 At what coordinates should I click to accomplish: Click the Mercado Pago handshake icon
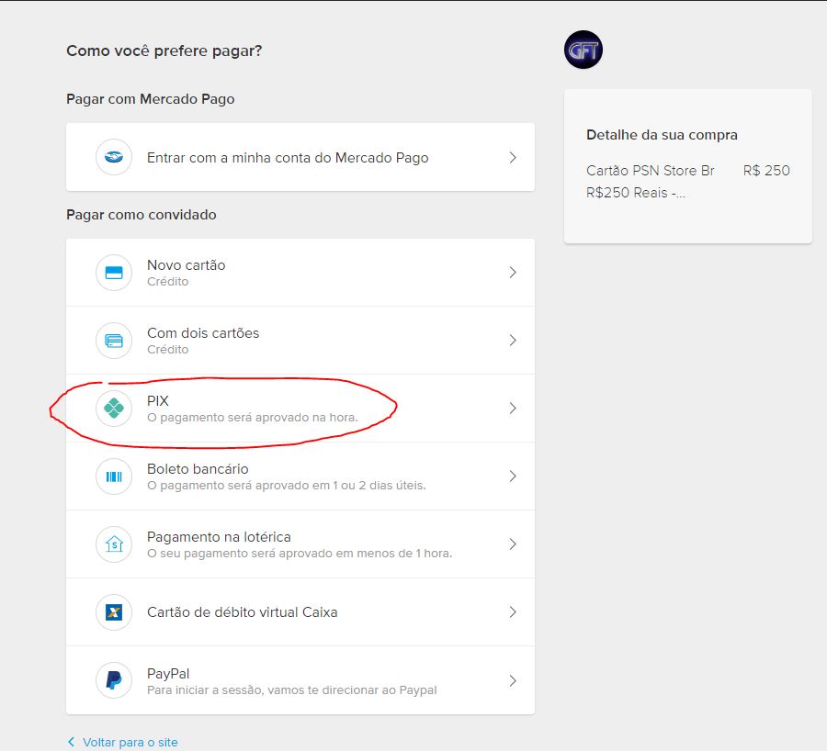pyautogui.click(x=114, y=157)
